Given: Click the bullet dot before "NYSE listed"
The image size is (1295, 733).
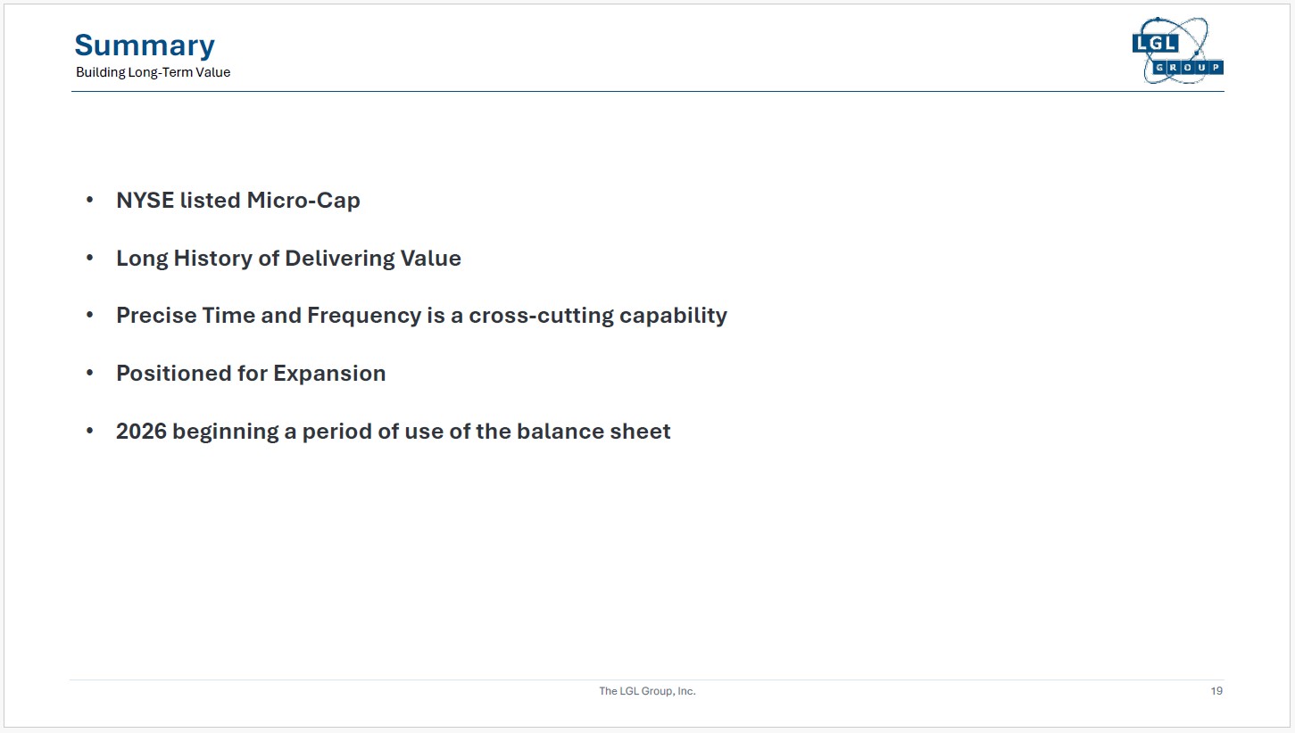Looking at the screenshot, I should coord(89,201).
